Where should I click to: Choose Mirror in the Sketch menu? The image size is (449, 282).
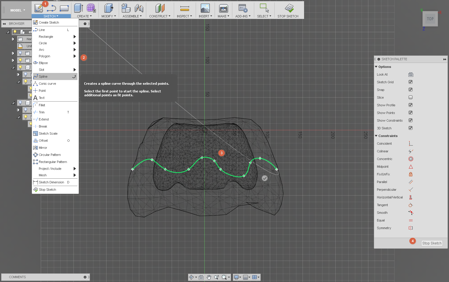coord(55,148)
